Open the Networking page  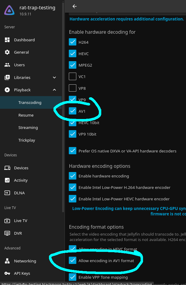(x=25, y=261)
